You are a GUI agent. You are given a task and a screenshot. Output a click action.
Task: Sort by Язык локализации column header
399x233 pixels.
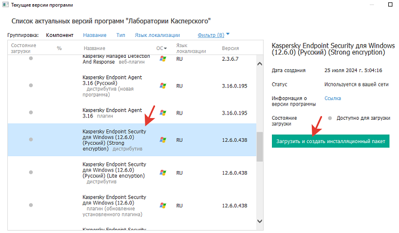click(191, 48)
